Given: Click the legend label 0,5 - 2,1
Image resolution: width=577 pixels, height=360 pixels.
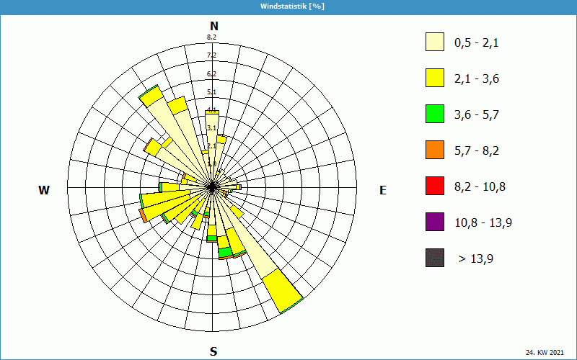Looking at the screenshot, I should coord(477,43).
